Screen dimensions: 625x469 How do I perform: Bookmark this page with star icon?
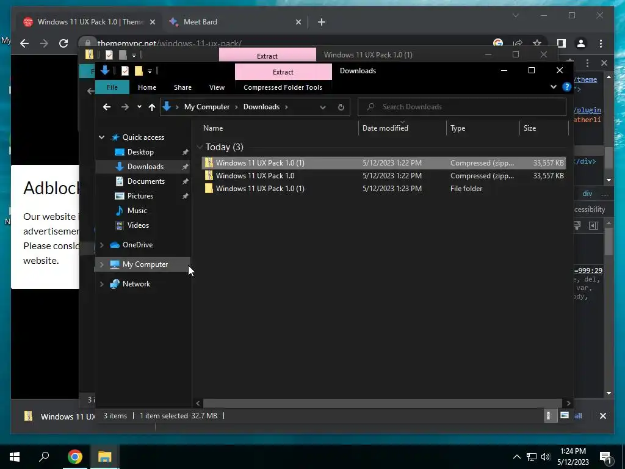pos(537,43)
